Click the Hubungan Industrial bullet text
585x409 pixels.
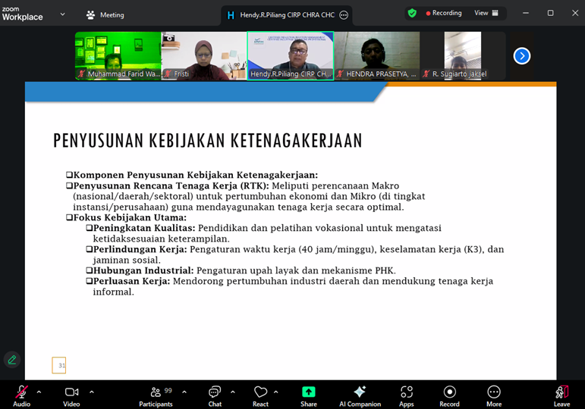(x=241, y=270)
